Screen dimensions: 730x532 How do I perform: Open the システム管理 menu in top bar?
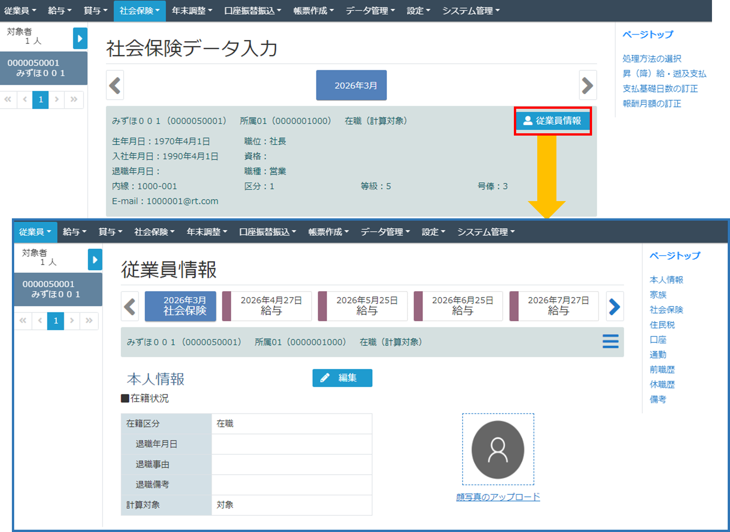471,11
